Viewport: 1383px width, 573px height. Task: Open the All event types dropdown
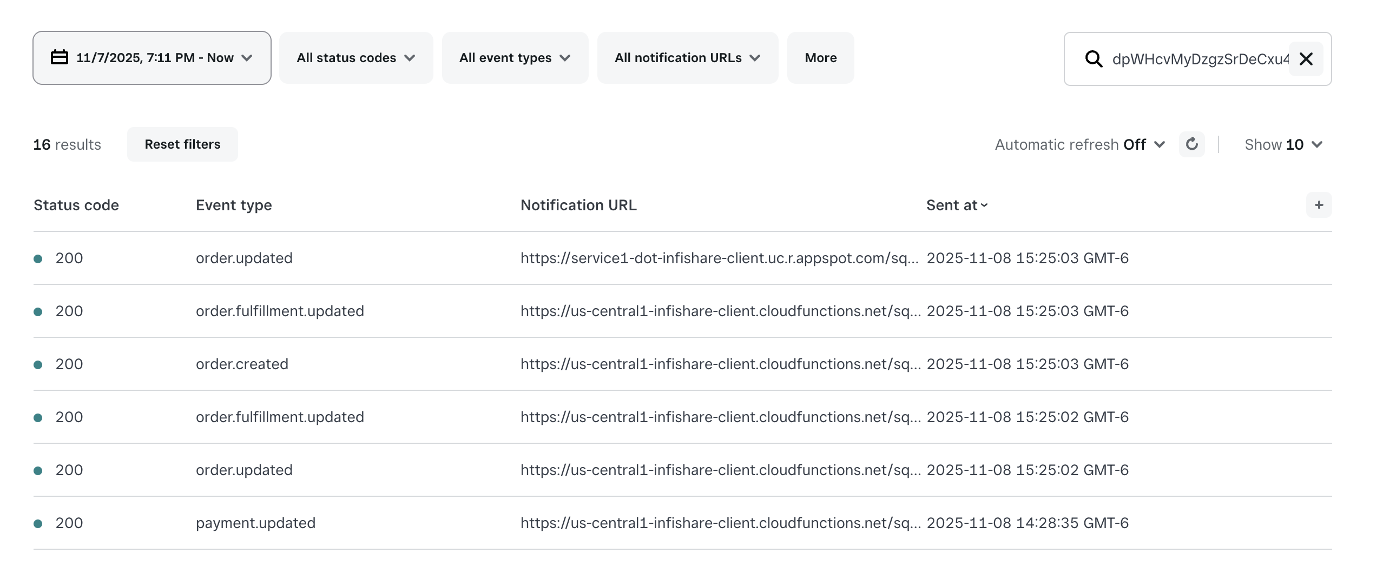(515, 58)
